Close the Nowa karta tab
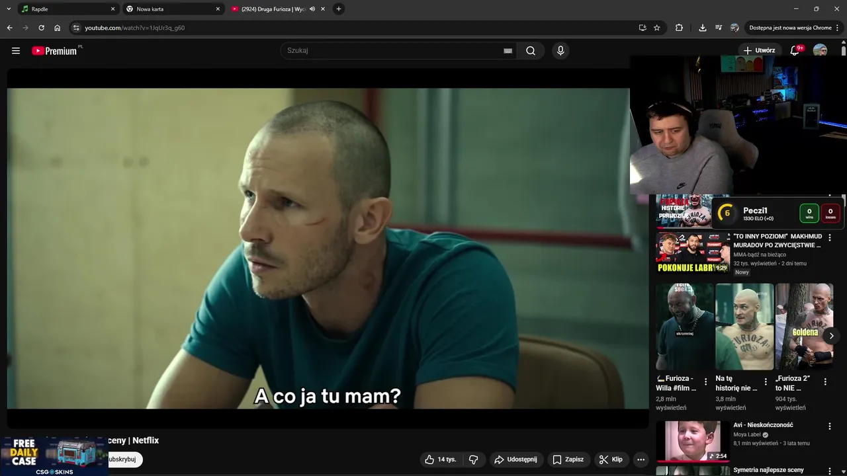Viewport: 847px width, 476px height. click(x=218, y=9)
